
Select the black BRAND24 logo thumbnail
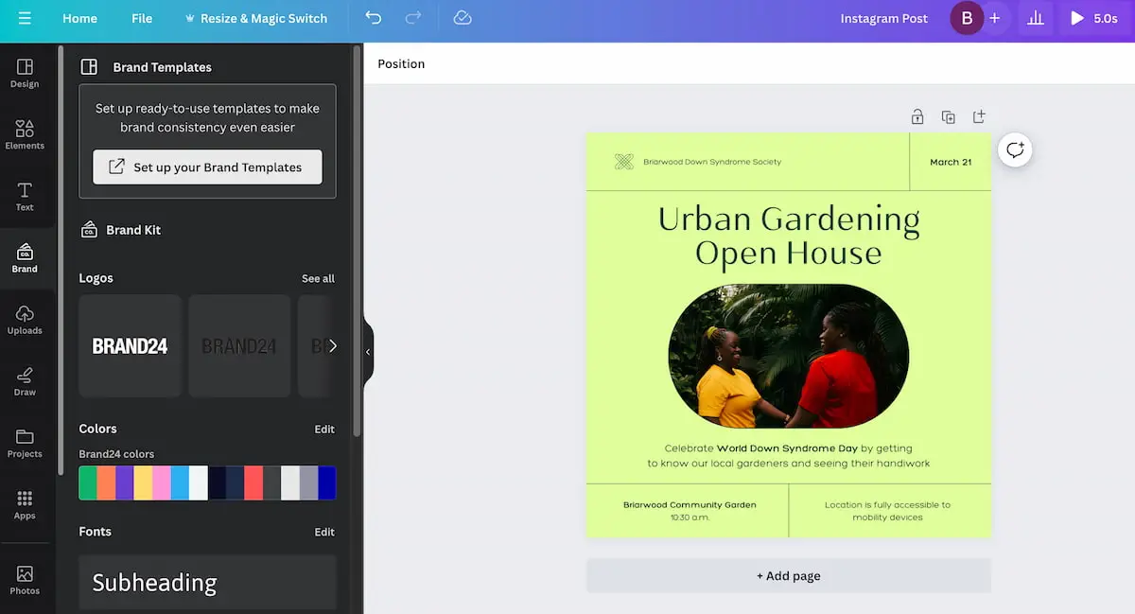[x=130, y=344]
